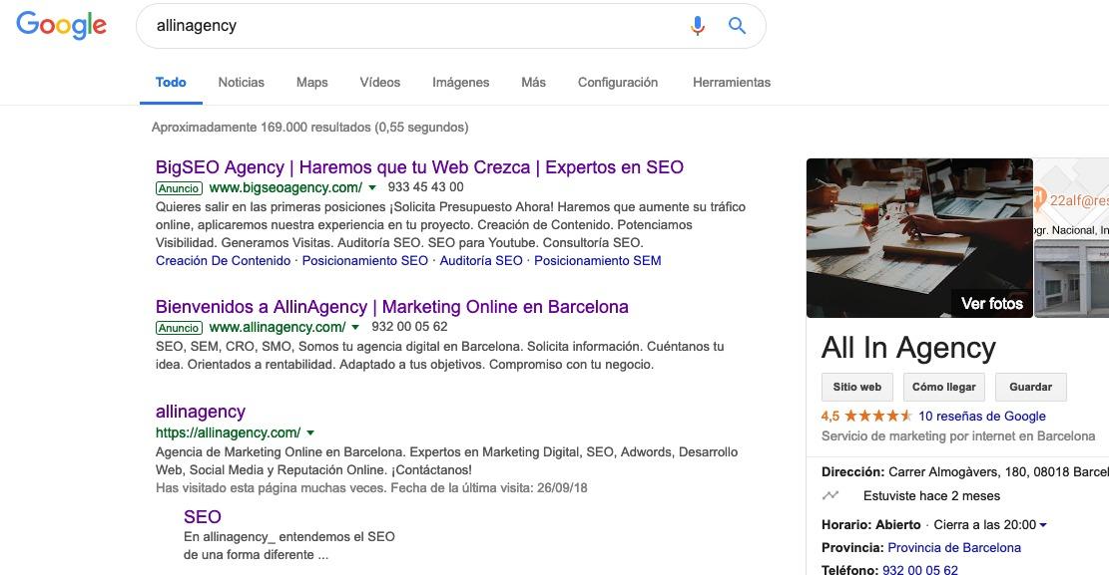Click the Estuviste hace 2 meses text
The width and height of the screenshot is (1109, 575).
tap(931, 496)
